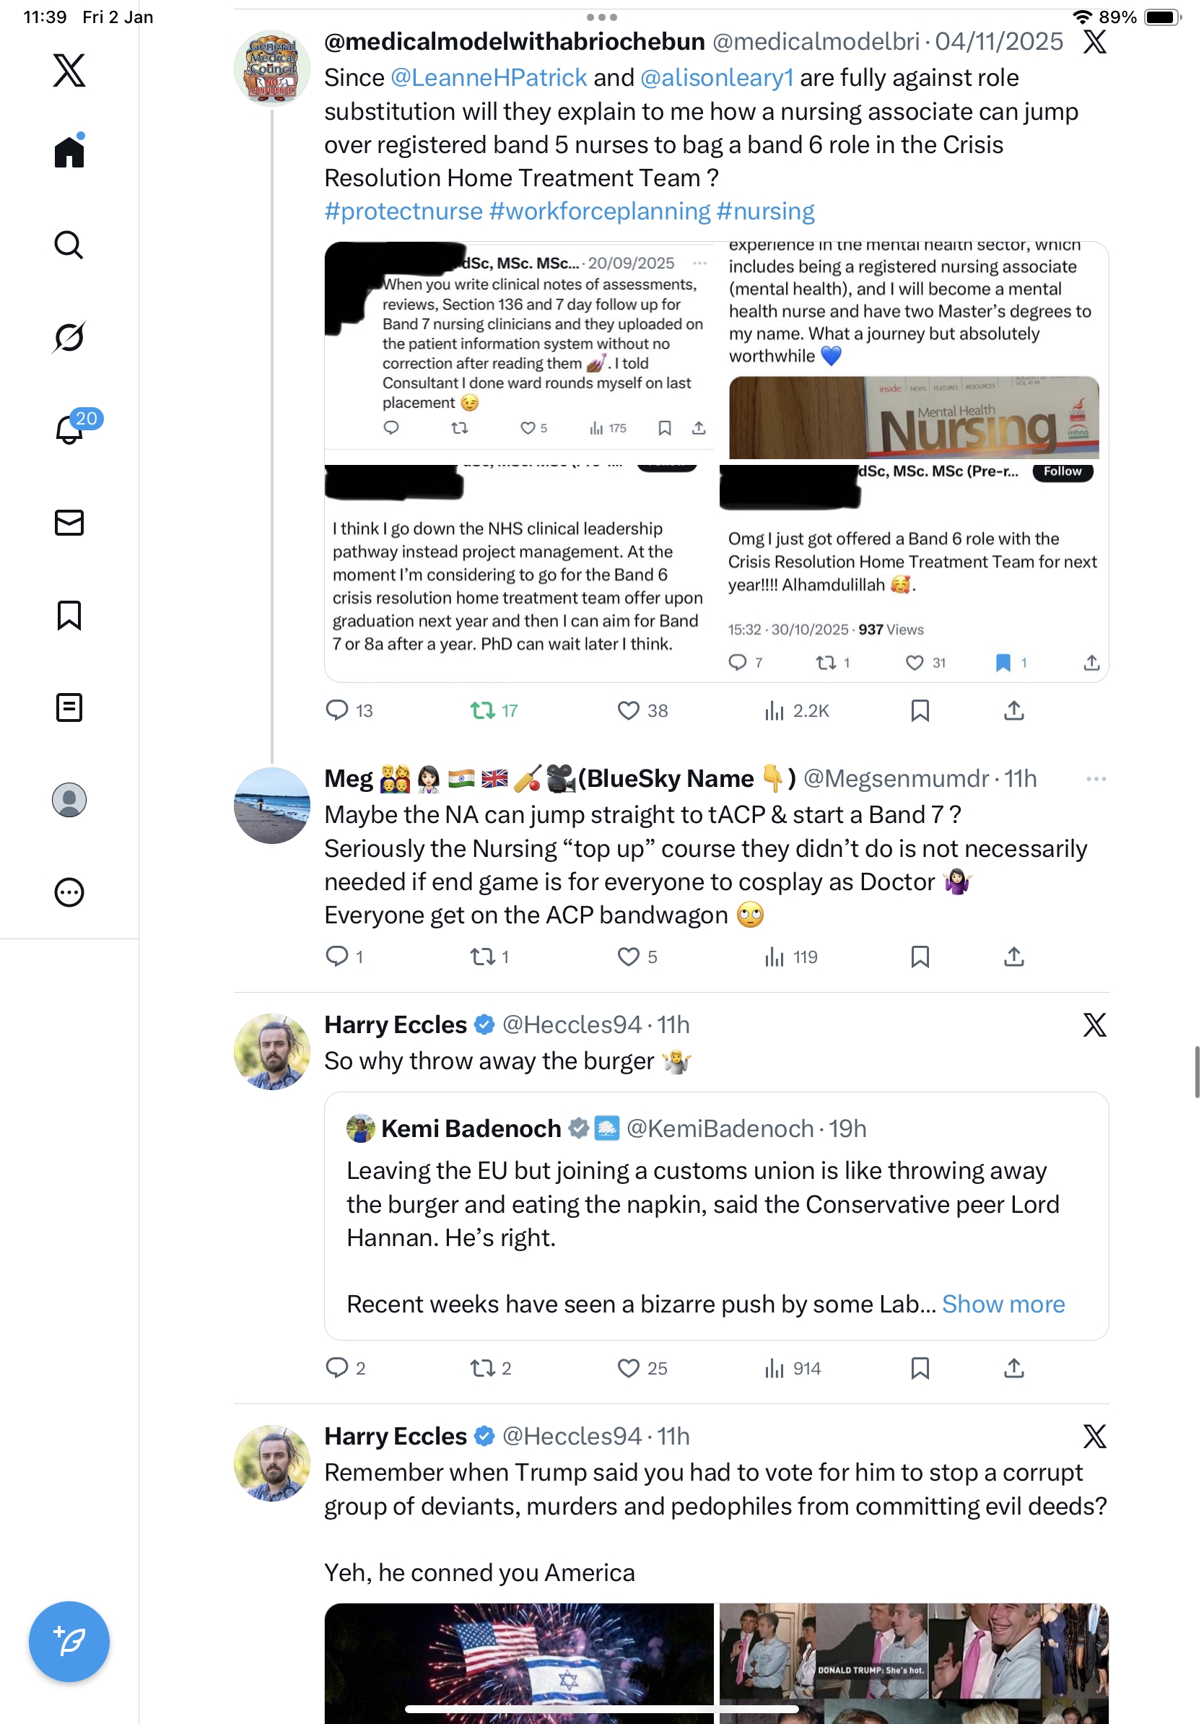Viewport: 1204px width, 1724px height.
Task: Open the #workforceplanning hashtag
Action: (599, 211)
